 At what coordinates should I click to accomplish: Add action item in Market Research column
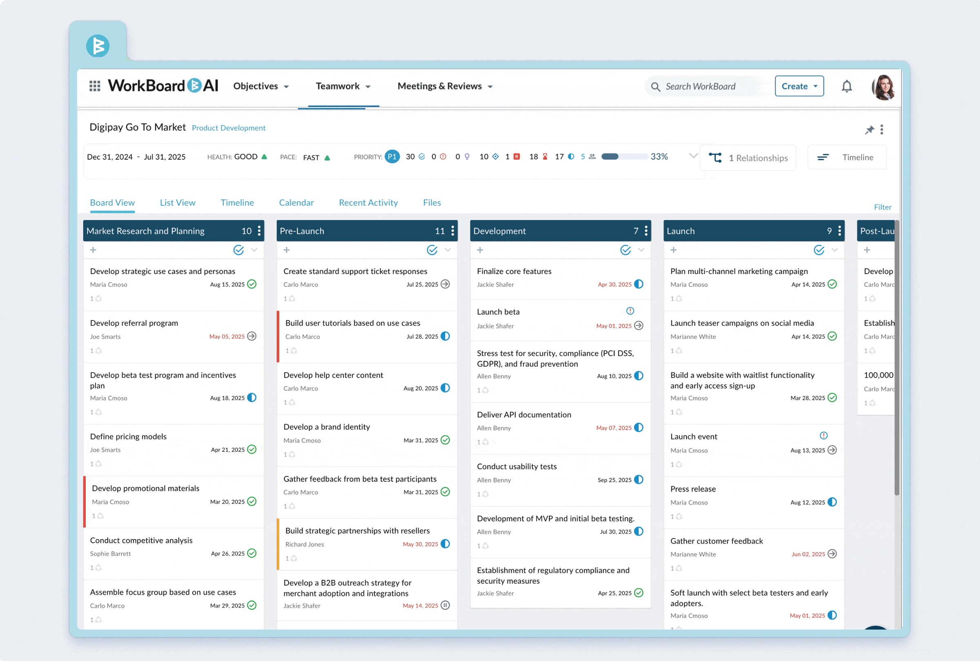coord(93,250)
